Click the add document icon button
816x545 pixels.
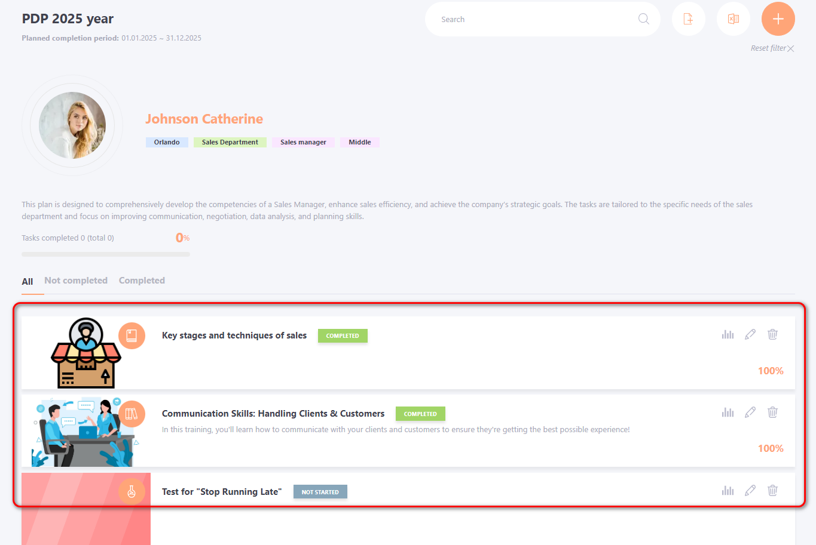coord(688,19)
